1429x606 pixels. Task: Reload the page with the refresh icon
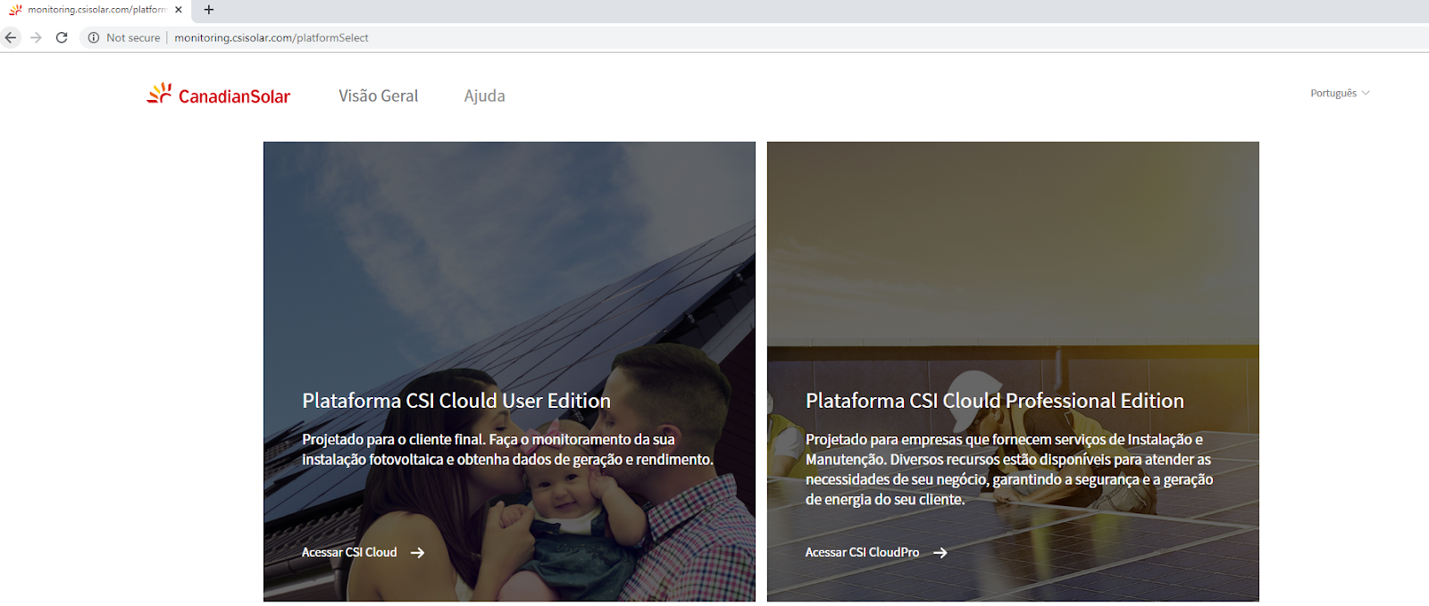click(62, 37)
